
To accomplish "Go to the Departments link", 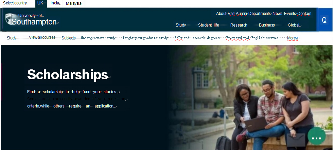I will click(x=260, y=14).
